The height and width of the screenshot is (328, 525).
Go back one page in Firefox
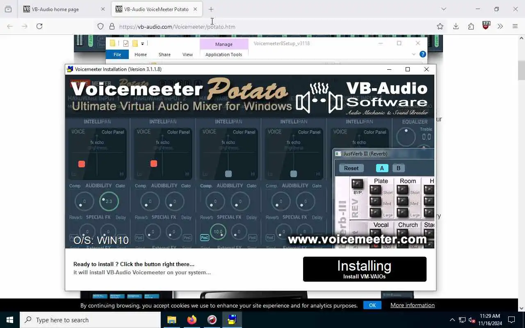pos(10,26)
